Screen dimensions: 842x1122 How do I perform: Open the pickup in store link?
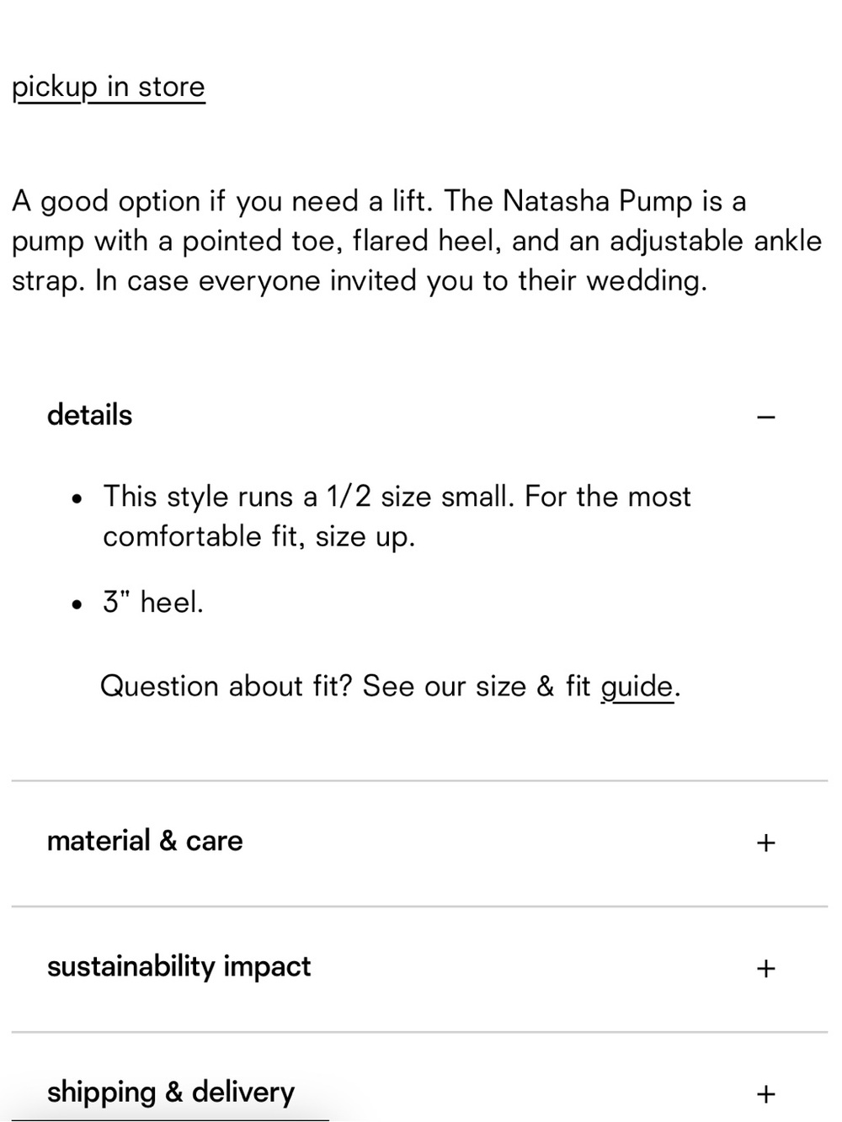click(109, 88)
